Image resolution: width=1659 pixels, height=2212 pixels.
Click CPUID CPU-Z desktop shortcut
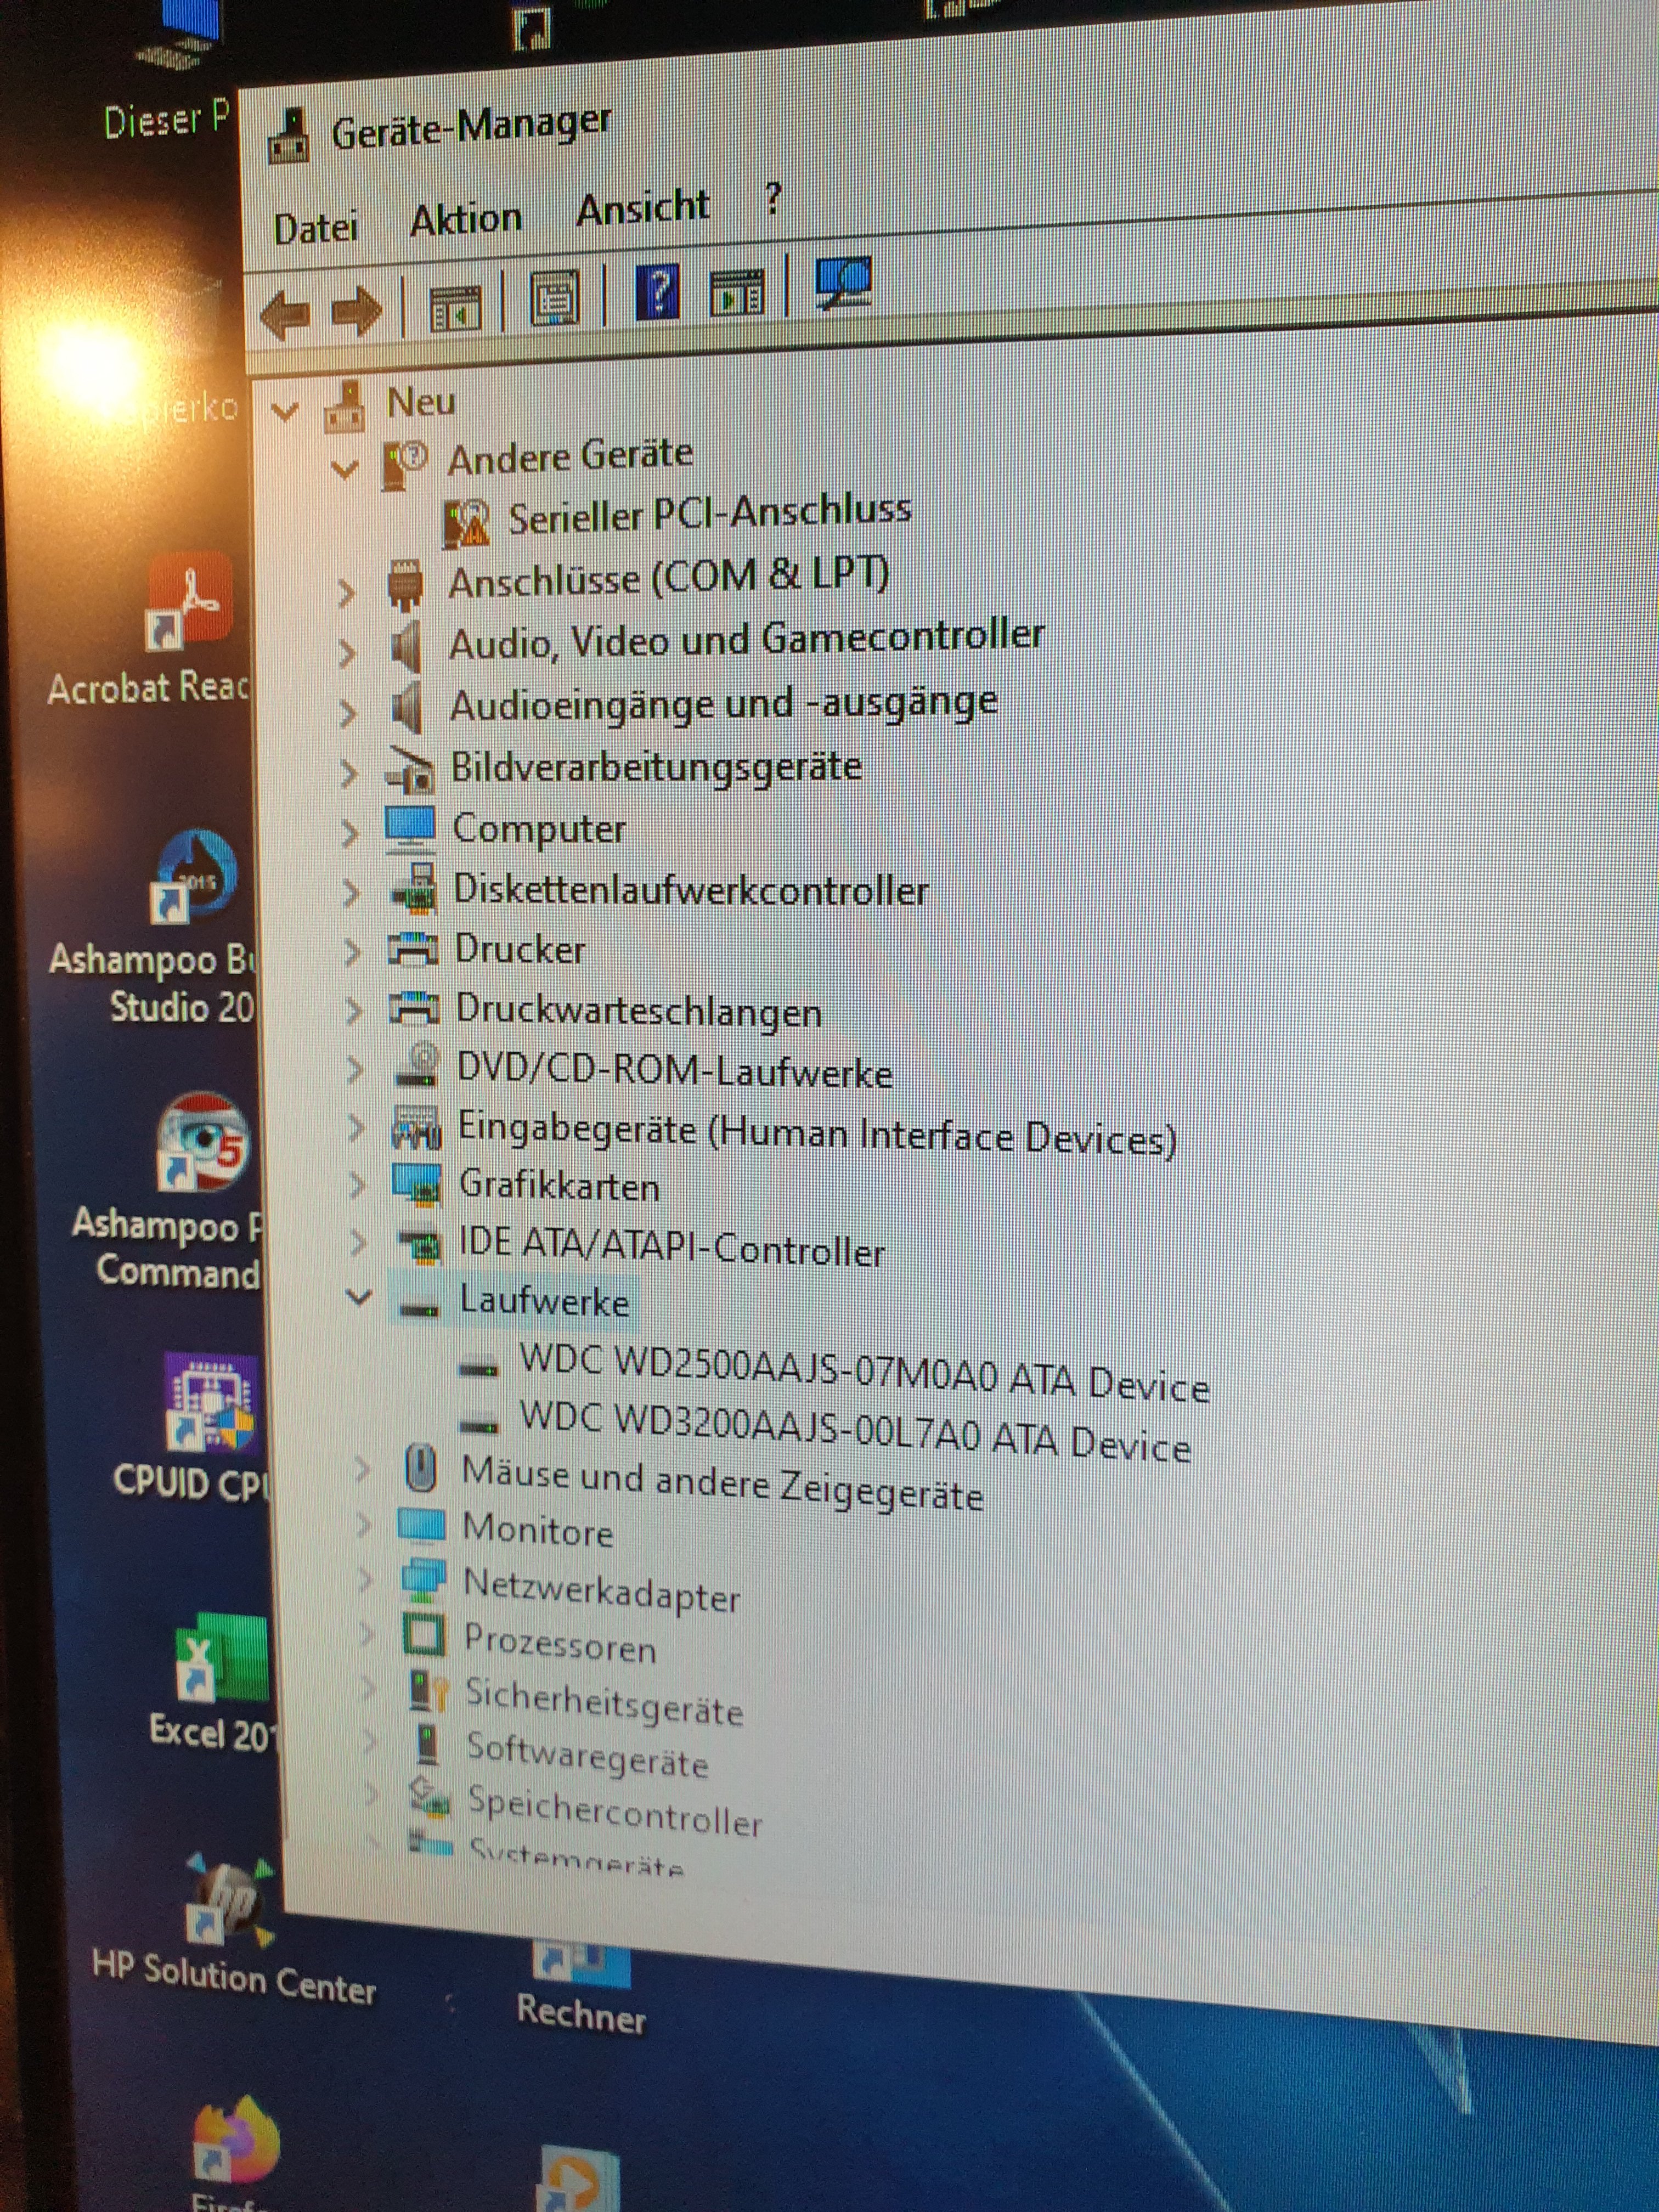[212, 1403]
